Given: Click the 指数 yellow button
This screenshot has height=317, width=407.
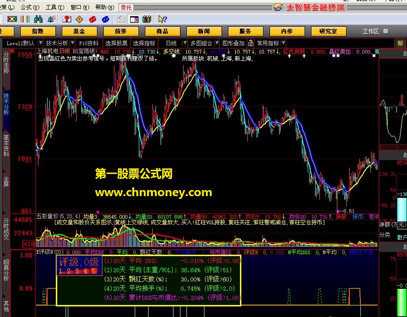Looking at the screenshot, I should [38, 31].
